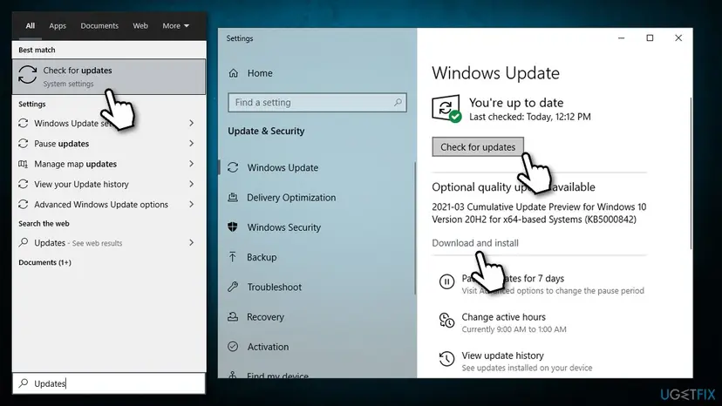Image resolution: width=722 pixels, height=406 pixels.
Task: Maximize the Settings window
Action: [x=650, y=38]
